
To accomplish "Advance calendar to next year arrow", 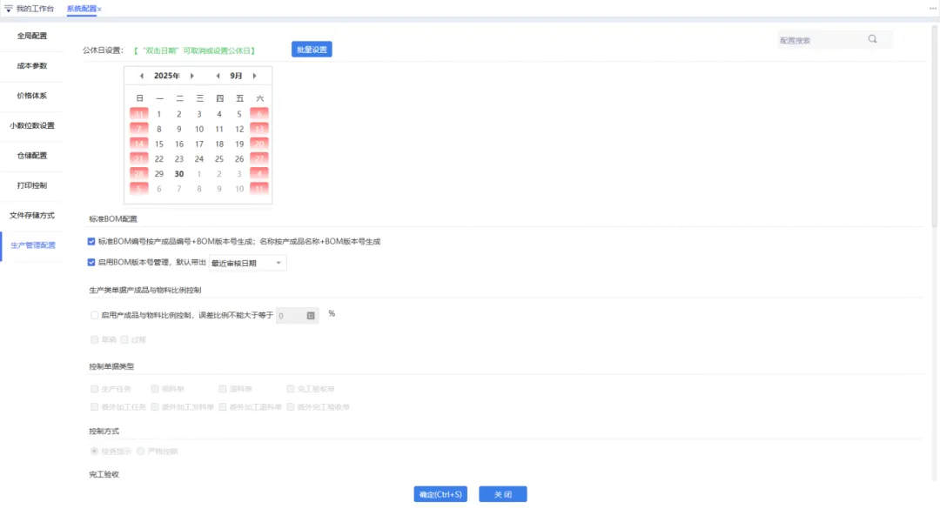I will (191, 76).
